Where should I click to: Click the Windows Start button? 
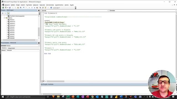click(x=2, y=97)
